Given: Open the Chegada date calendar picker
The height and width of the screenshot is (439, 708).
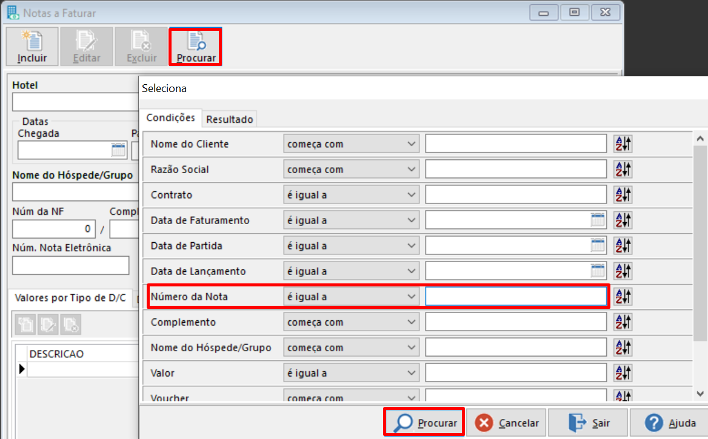Looking at the screenshot, I should [x=118, y=150].
